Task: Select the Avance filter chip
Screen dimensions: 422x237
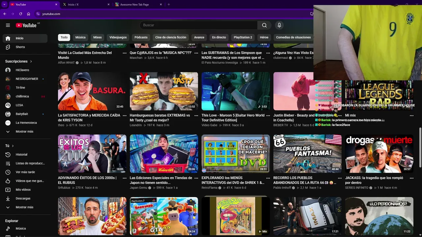Action: [199, 37]
